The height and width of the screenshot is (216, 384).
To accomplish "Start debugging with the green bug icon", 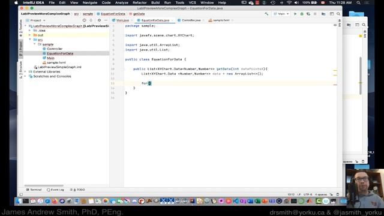I will (302, 14).
